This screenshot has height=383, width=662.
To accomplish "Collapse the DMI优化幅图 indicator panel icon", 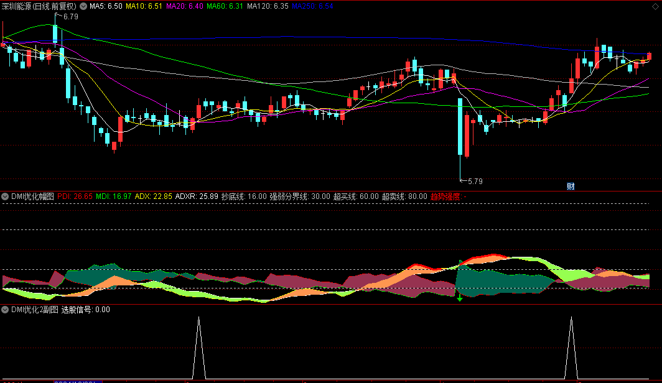I will point(5,196).
